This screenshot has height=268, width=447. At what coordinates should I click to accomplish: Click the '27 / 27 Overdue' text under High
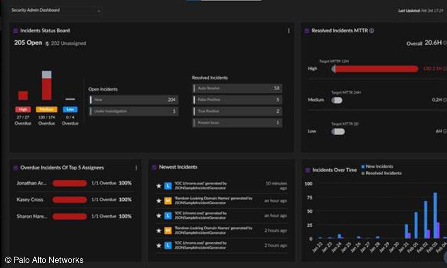click(23, 121)
